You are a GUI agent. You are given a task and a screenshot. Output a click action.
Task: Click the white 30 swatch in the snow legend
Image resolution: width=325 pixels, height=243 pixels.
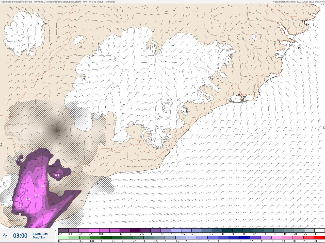(x=319, y=230)
